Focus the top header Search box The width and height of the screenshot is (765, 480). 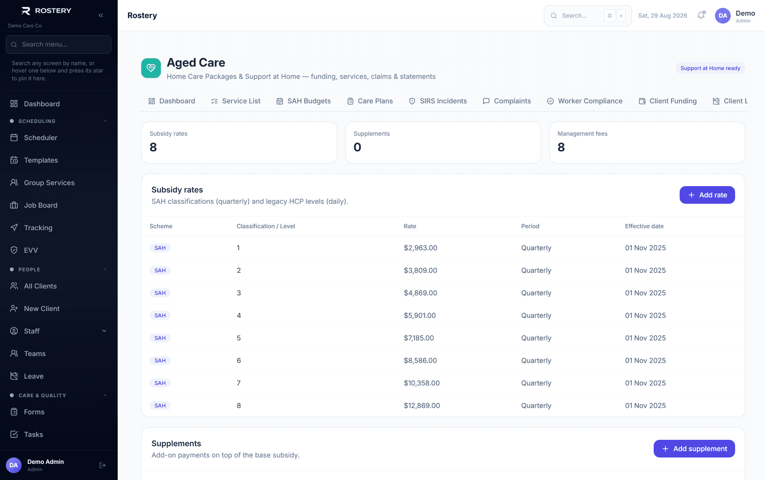pyautogui.click(x=587, y=16)
